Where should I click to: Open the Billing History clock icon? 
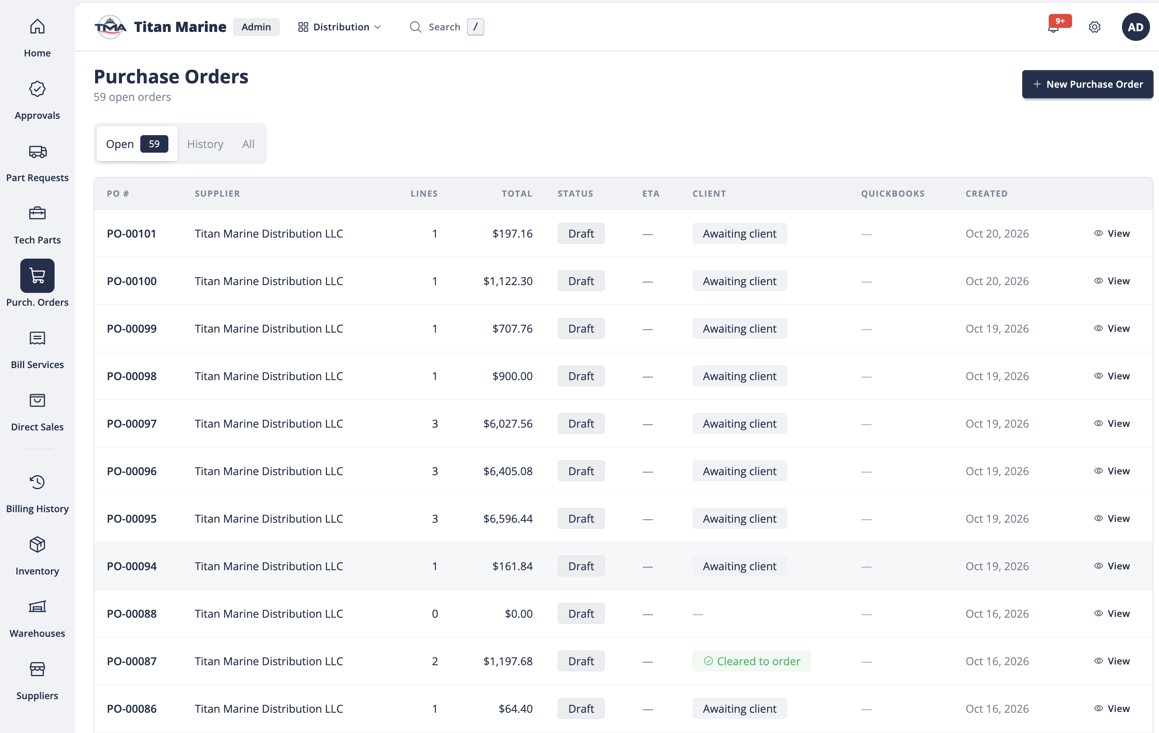tap(37, 482)
